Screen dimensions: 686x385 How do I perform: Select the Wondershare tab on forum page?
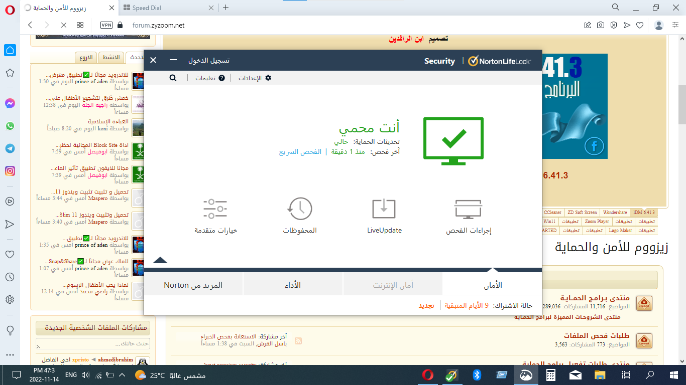click(x=615, y=213)
